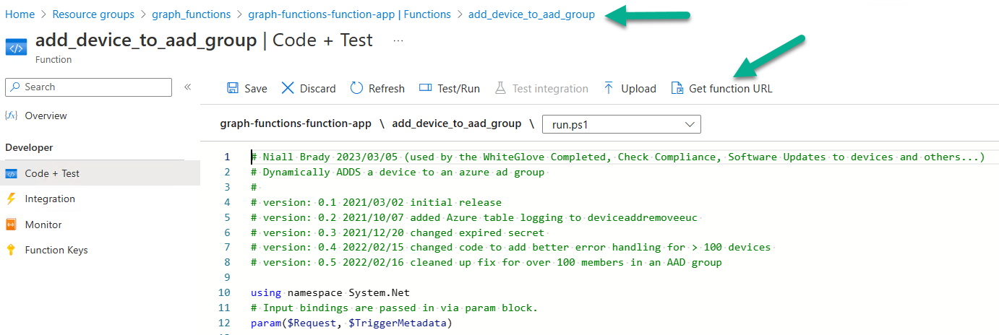Open graph_functions breadcrumb link

[192, 14]
